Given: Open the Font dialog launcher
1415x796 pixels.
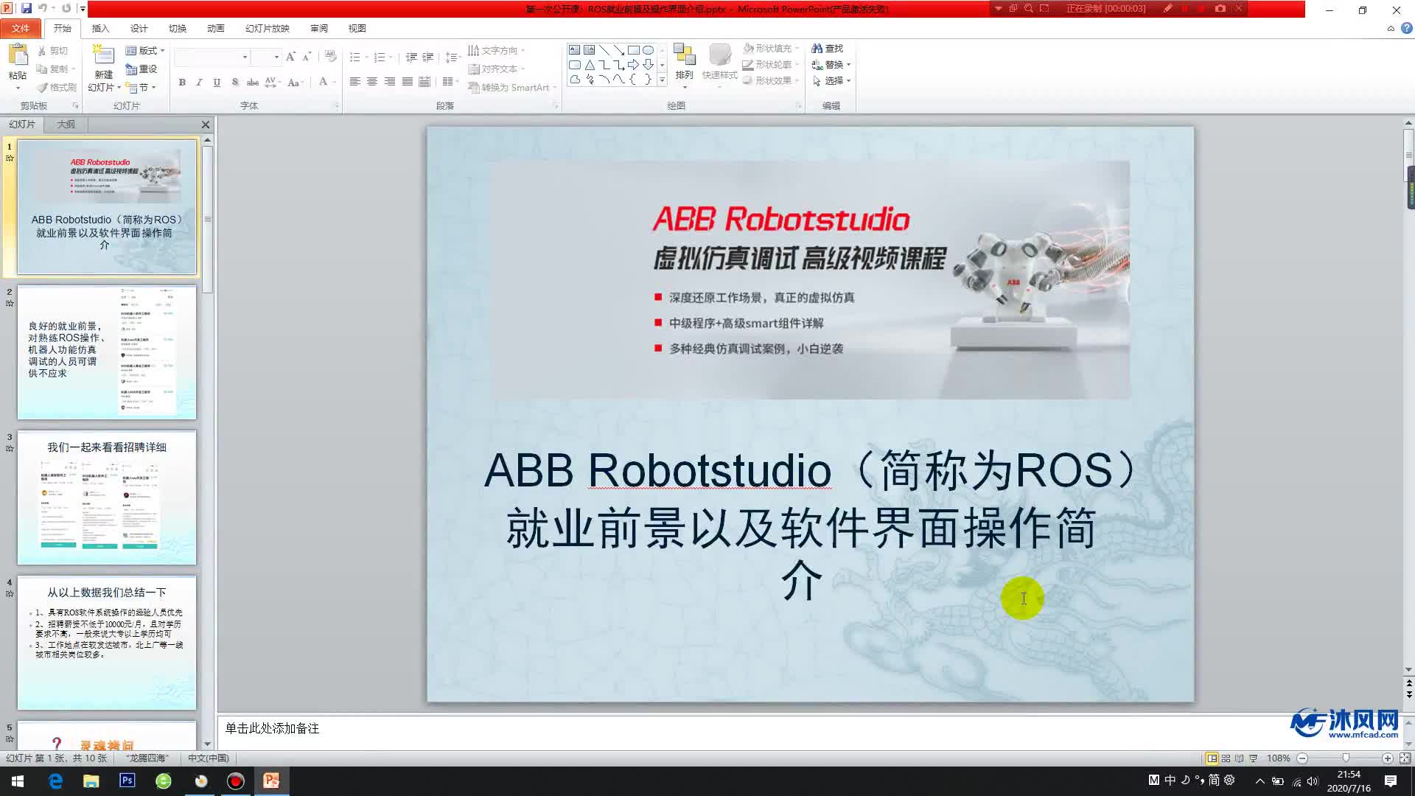Looking at the screenshot, I should [336, 106].
